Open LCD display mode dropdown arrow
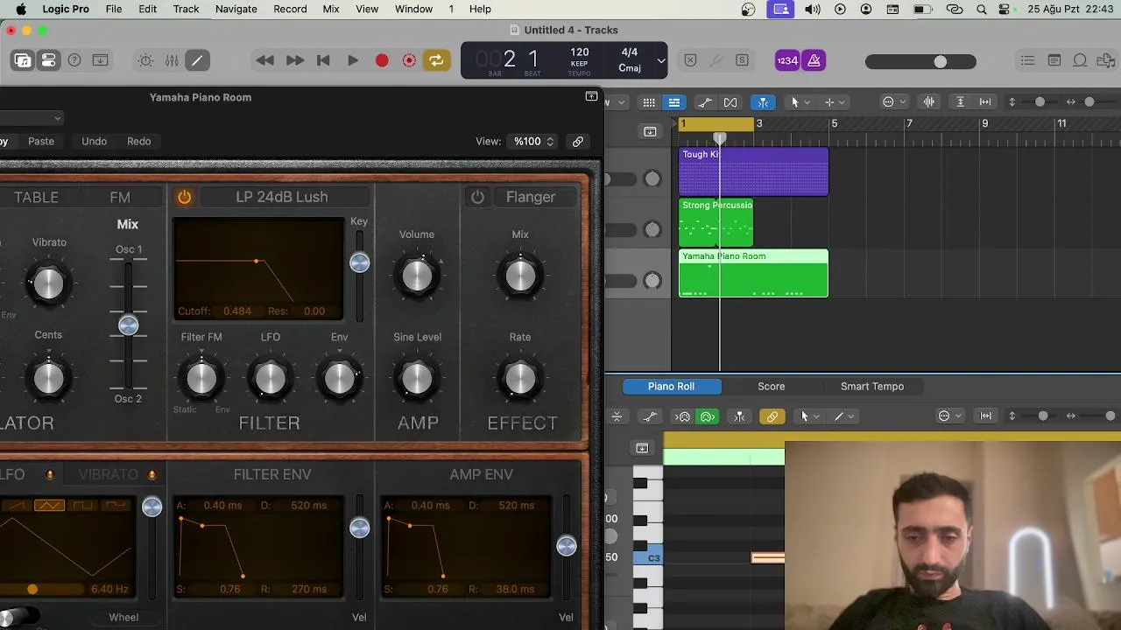 pyautogui.click(x=661, y=61)
